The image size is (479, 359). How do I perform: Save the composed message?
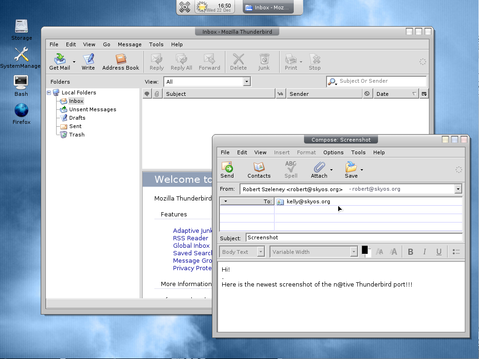[351, 170]
